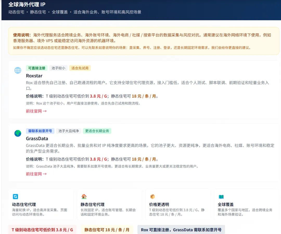The height and width of the screenshot is (234, 281).
Task: Open the GrassData 前往官网 link
Action: tap(36, 174)
